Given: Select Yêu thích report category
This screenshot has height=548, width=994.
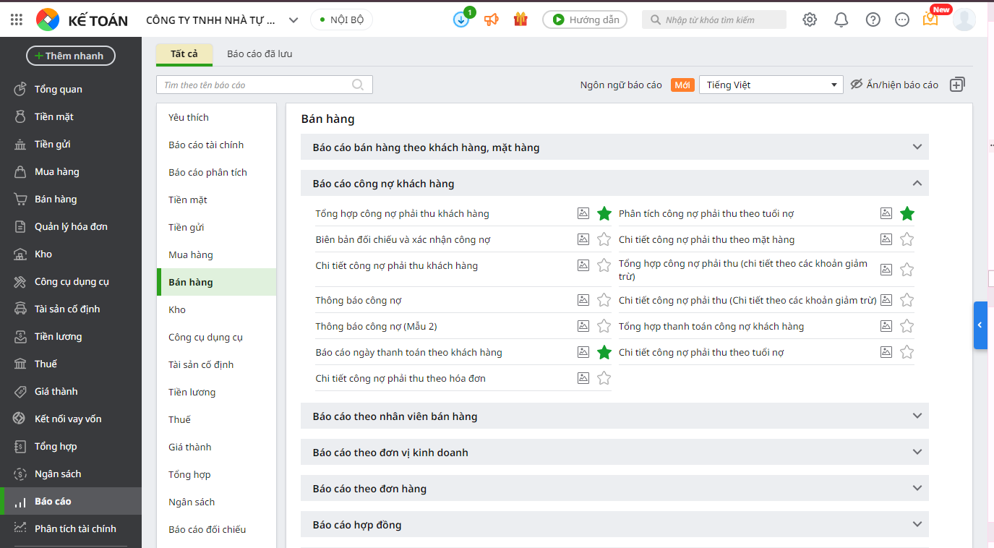Looking at the screenshot, I should click(x=216, y=117).
